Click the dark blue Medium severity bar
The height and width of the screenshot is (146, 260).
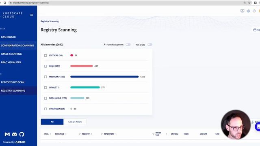click(x=104, y=77)
